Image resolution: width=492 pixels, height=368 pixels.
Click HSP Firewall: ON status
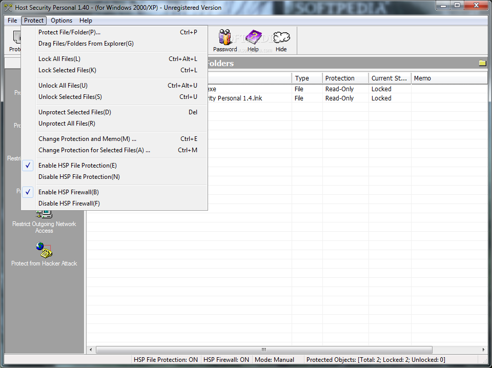click(x=226, y=360)
